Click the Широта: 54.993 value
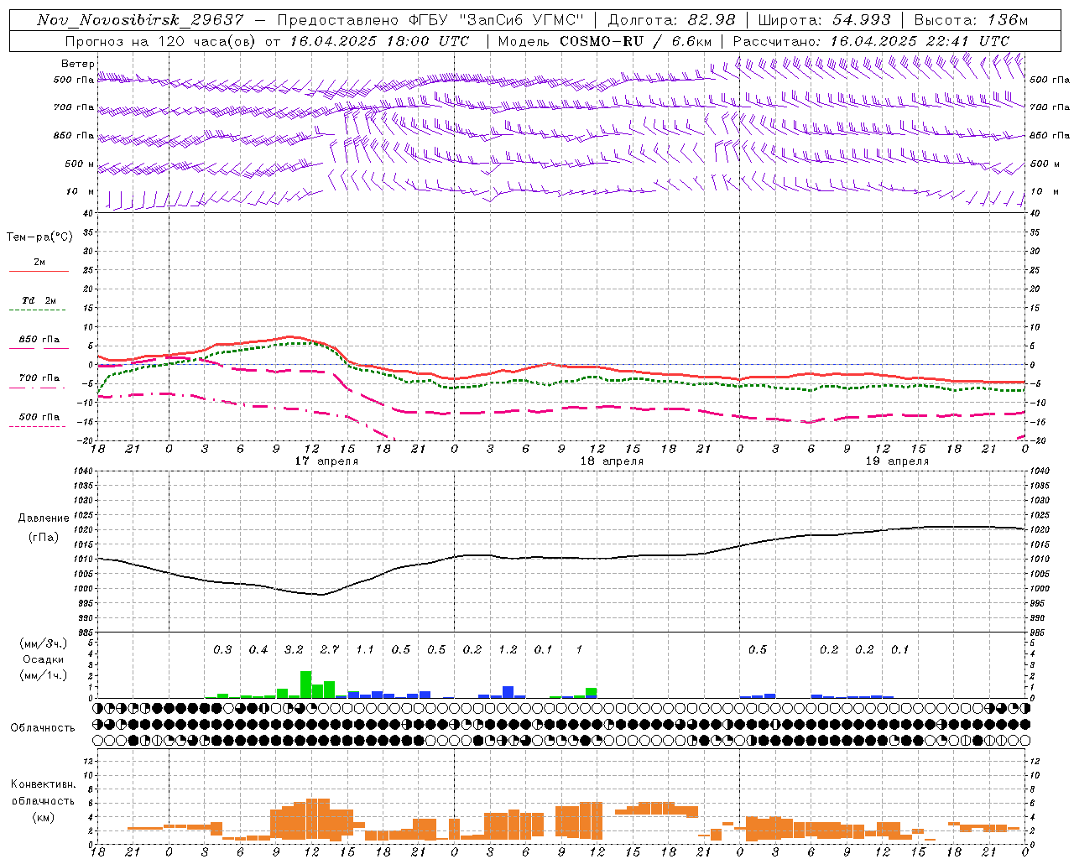The width and height of the screenshot is (1074, 859). click(x=824, y=20)
